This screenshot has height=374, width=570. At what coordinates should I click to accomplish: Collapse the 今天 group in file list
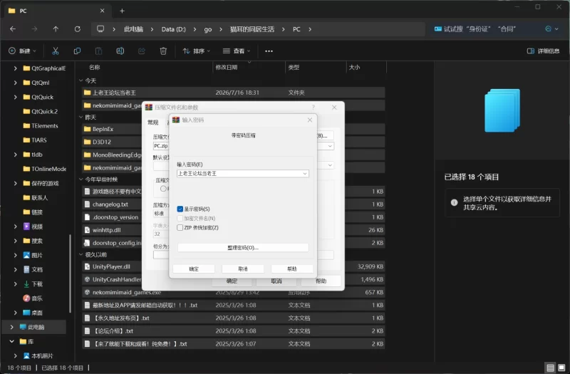(81, 80)
